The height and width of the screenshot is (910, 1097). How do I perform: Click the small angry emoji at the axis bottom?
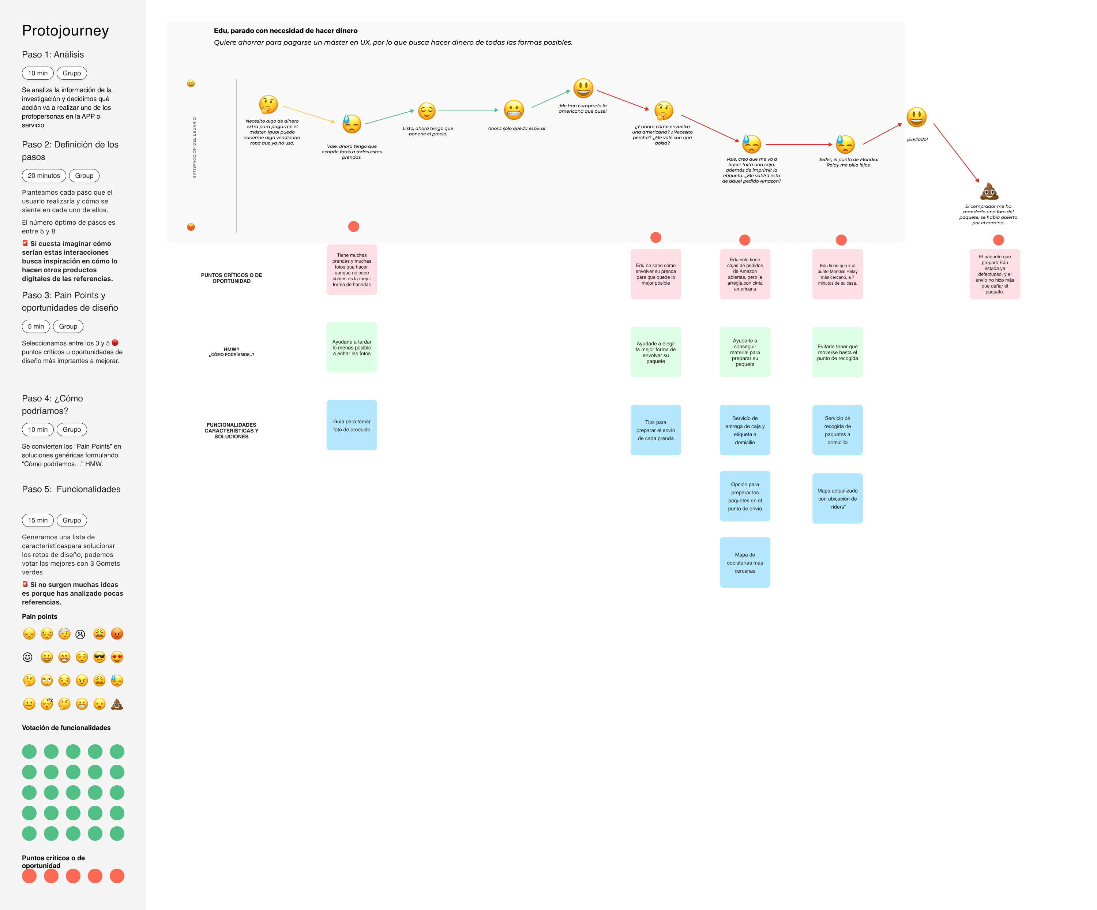tap(191, 227)
